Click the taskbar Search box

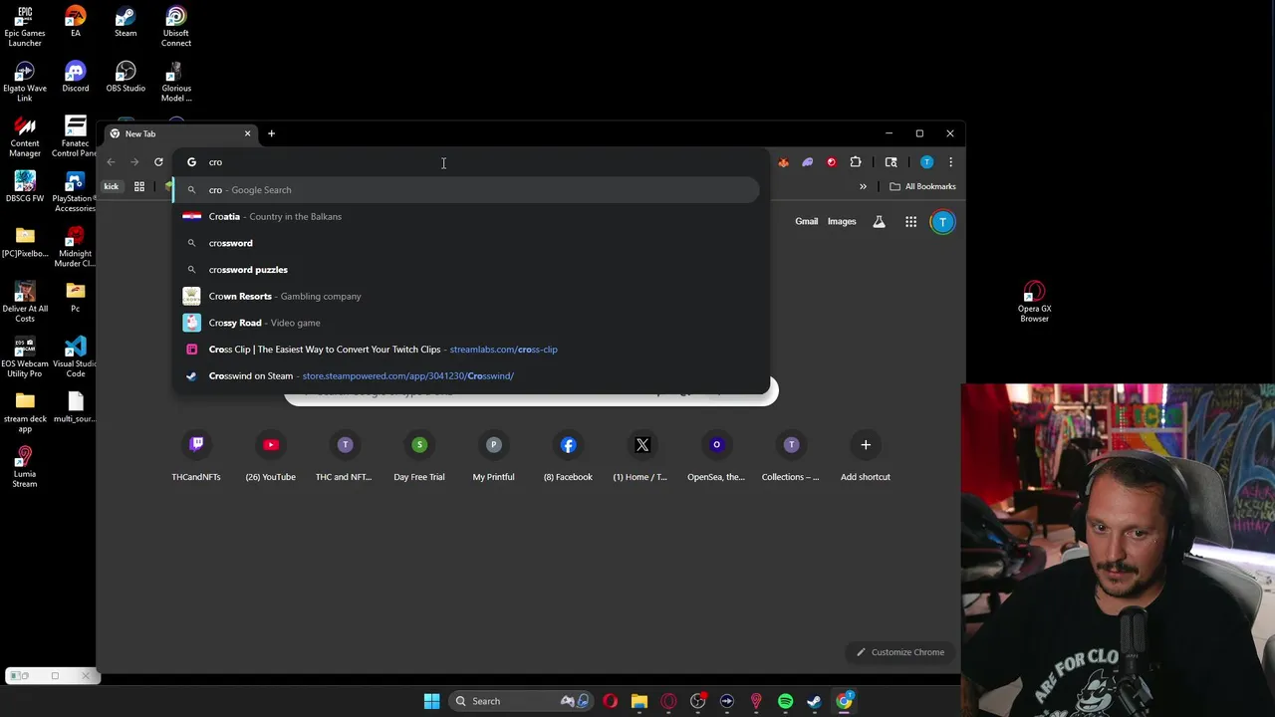tap(519, 701)
